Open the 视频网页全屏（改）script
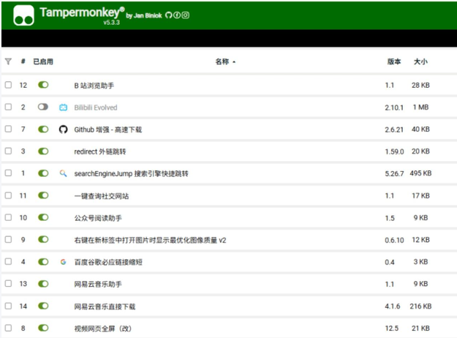 [x=103, y=328]
